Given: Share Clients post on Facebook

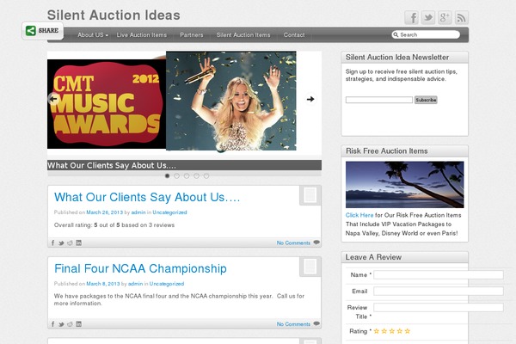Looking at the screenshot, I should coord(52,243).
